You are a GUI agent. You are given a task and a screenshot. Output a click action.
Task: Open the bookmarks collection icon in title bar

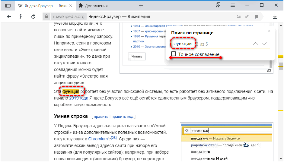[218, 5]
